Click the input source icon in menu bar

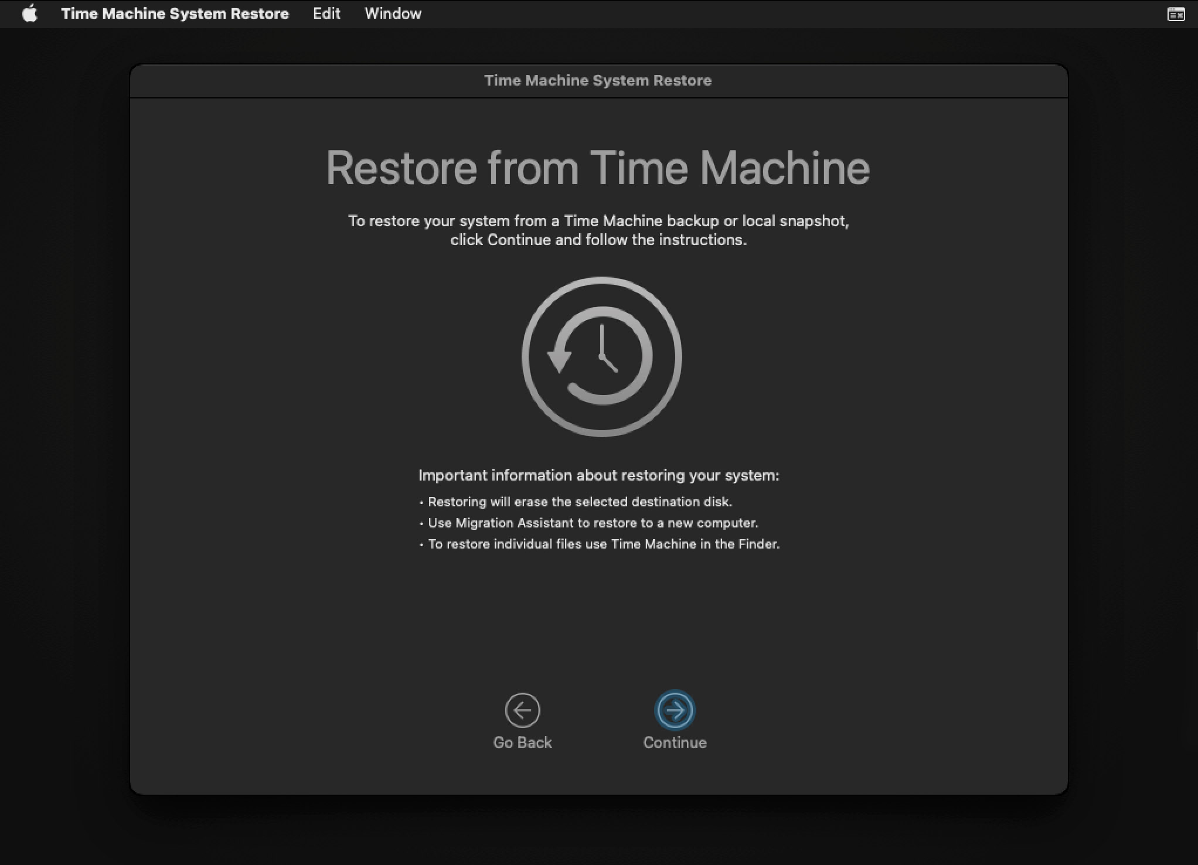pos(1176,14)
